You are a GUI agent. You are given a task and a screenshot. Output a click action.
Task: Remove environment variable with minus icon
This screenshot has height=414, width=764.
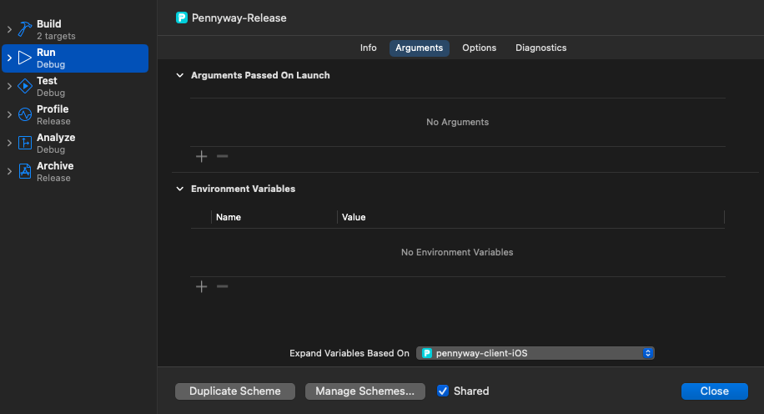[222, 286]
